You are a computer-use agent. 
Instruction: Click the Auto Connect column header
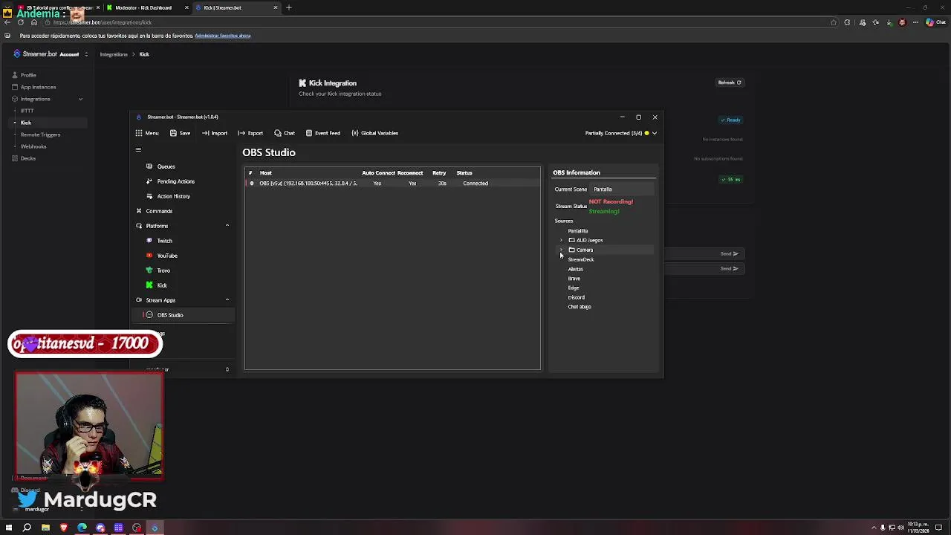coord(378,173)
